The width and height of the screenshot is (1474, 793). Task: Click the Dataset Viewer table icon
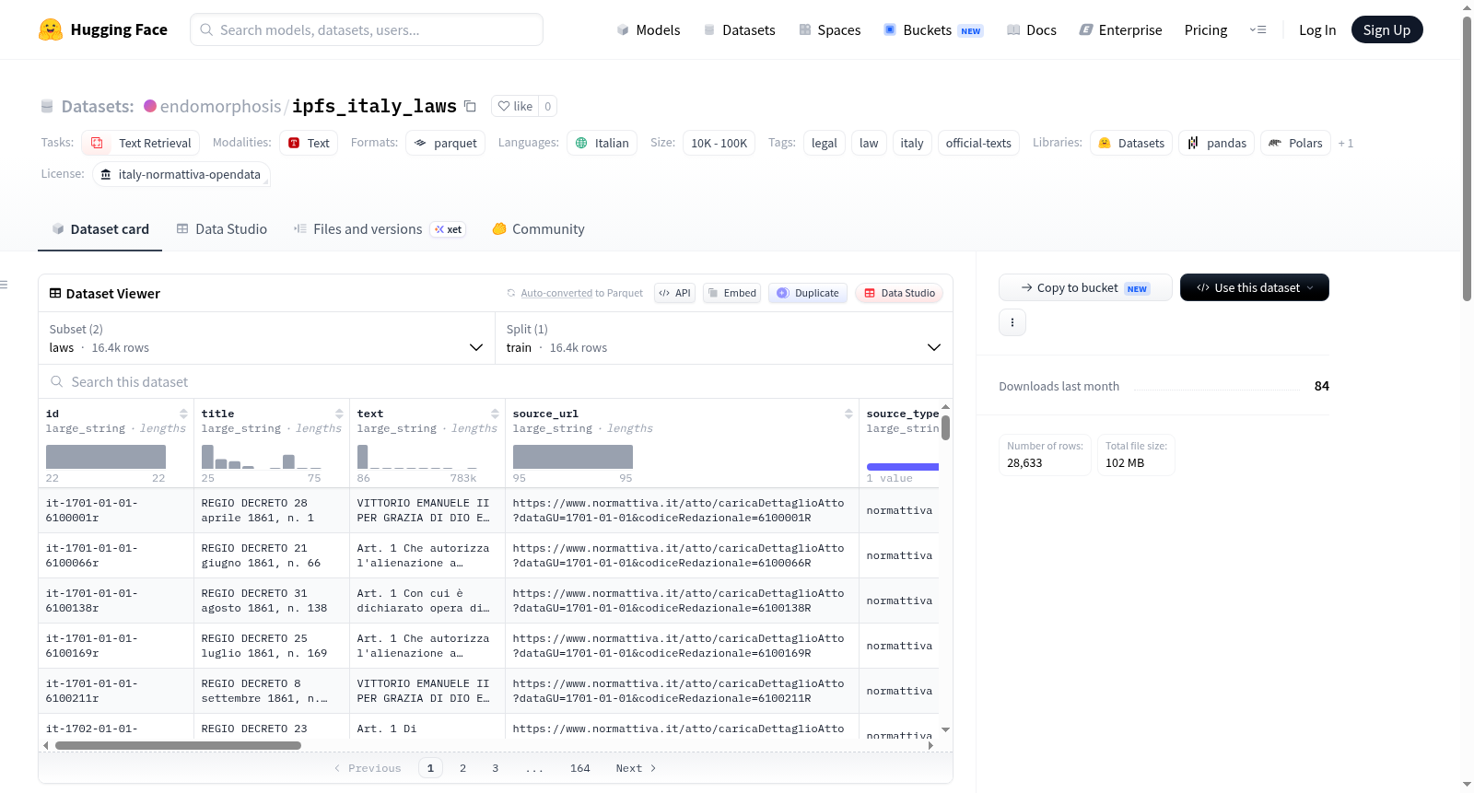point(55,293)
